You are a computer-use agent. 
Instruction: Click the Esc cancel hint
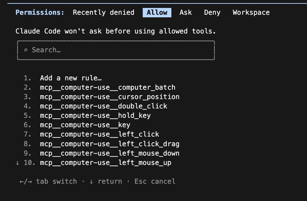coord(155,182)
